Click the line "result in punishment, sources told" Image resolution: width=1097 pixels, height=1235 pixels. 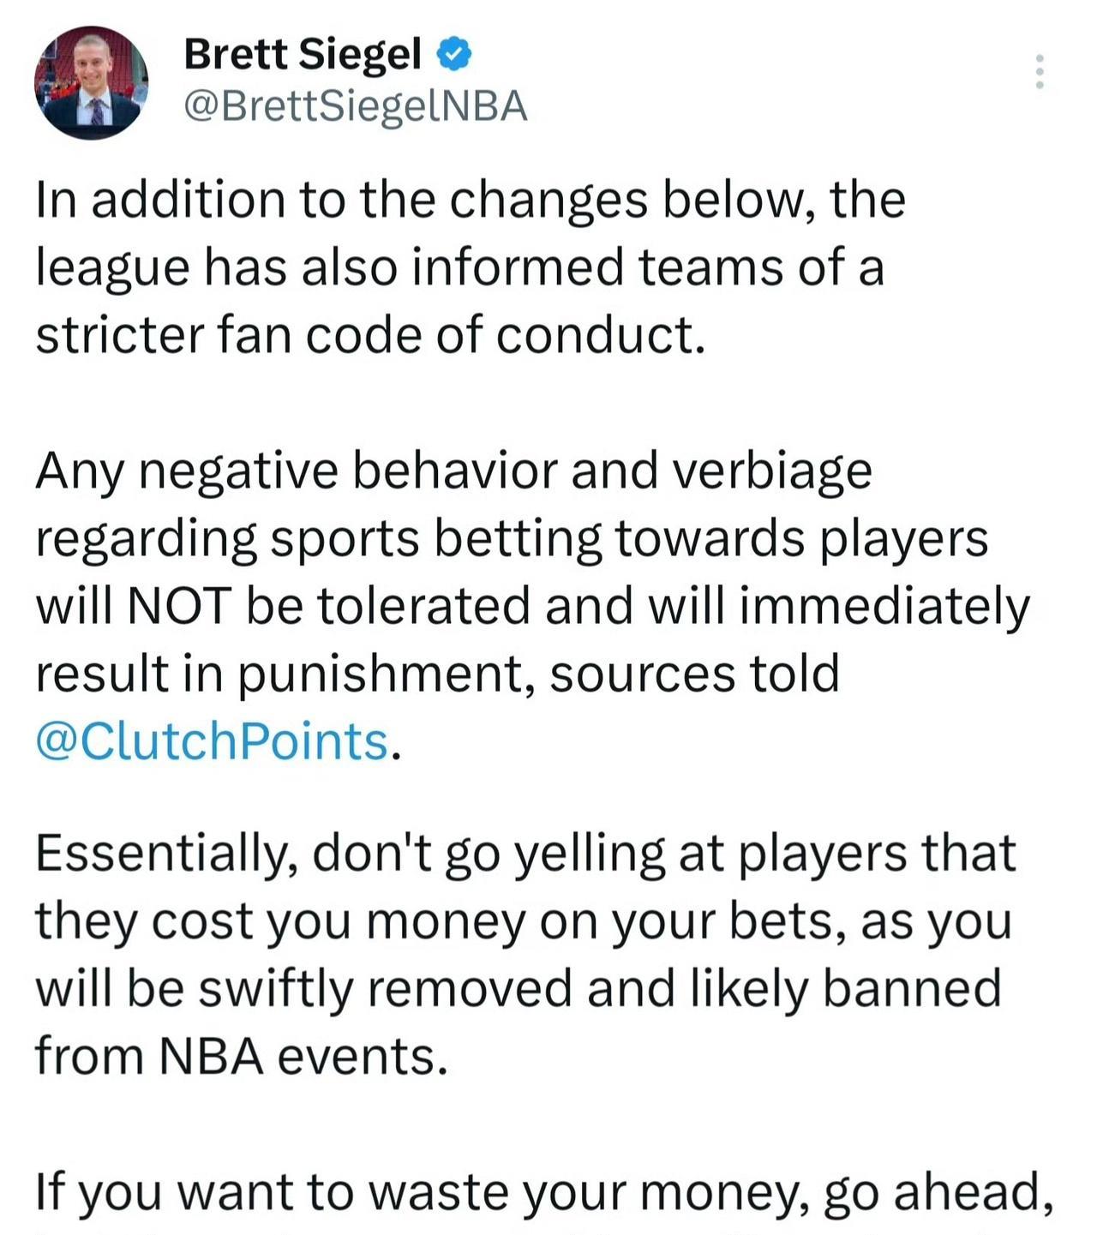[437, 674]
